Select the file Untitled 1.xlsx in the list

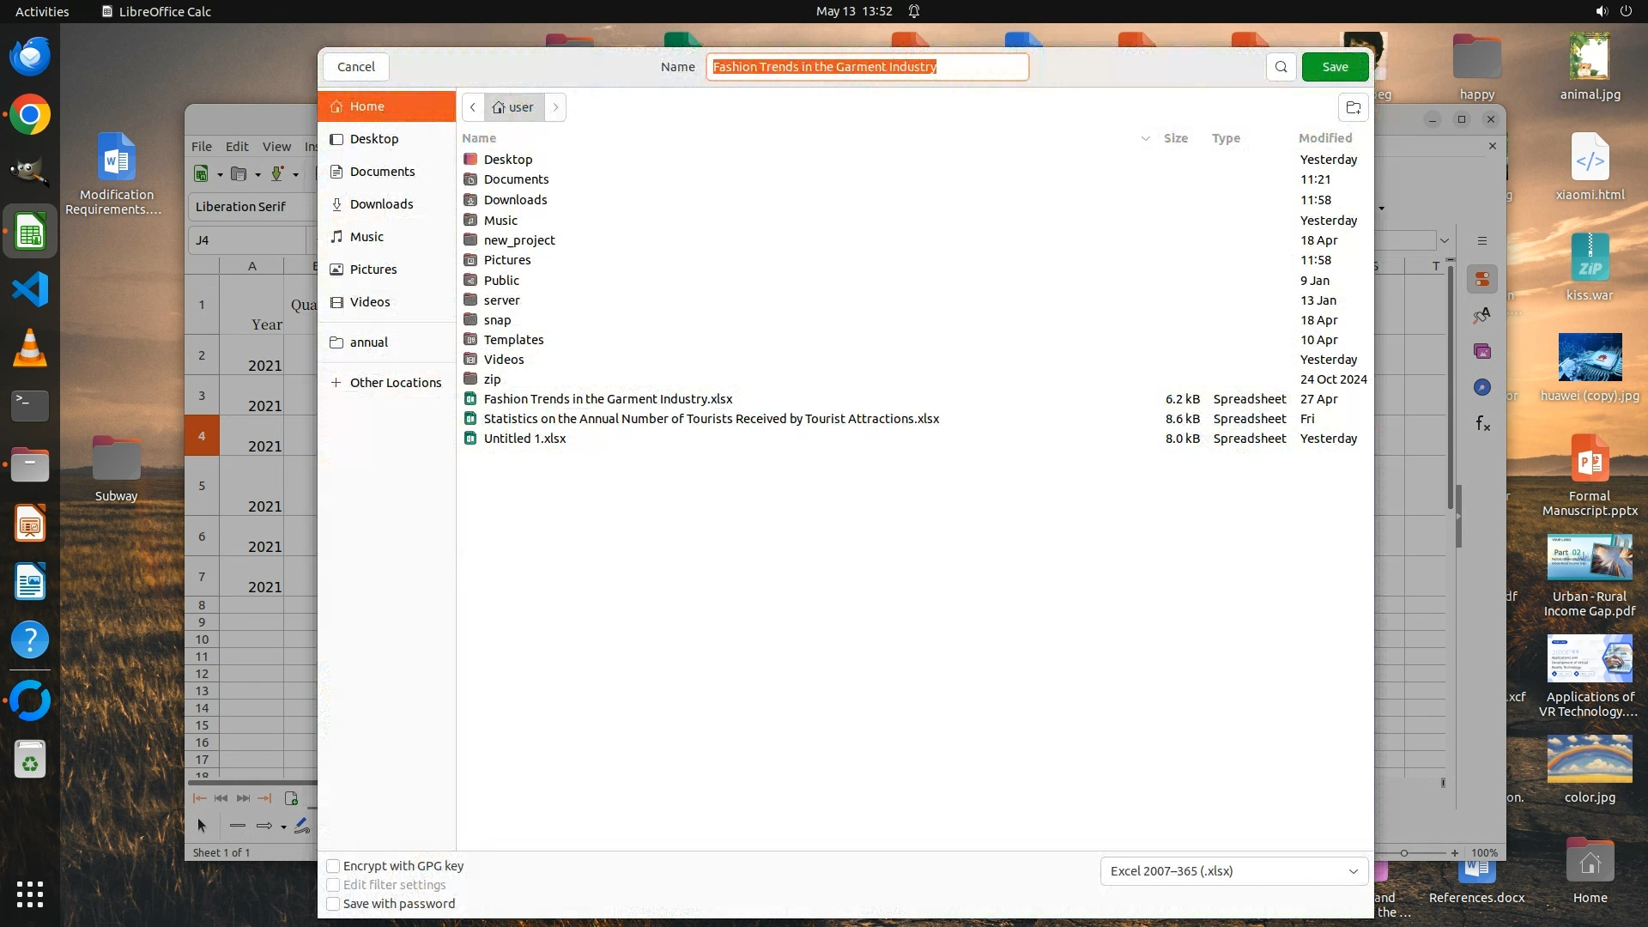(524, 439)
